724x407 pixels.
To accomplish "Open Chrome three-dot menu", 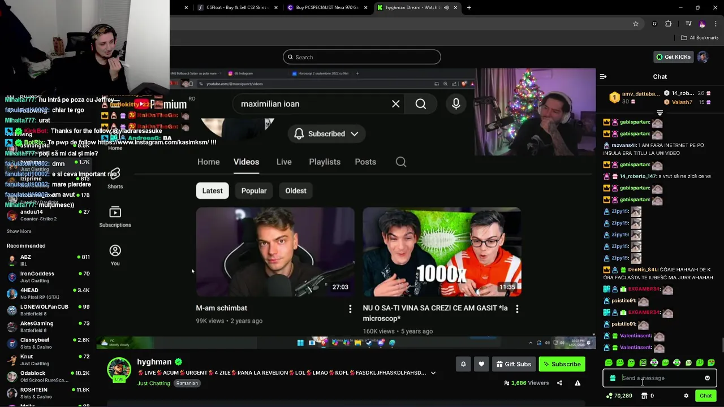I will (x=716, y=24).
